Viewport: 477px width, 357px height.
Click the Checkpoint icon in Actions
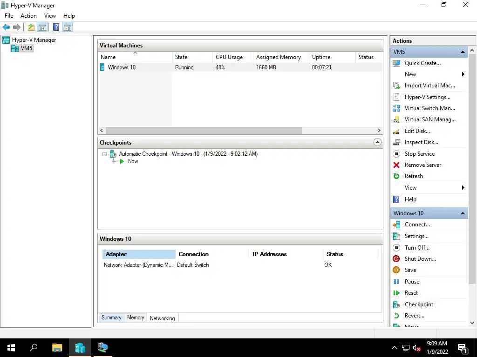(396, 304)
